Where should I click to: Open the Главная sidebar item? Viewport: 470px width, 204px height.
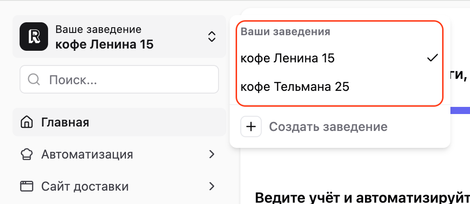click(65, 122)
